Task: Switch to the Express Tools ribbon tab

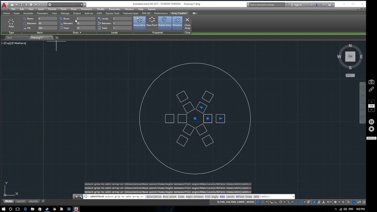Action: coord(113,13)
